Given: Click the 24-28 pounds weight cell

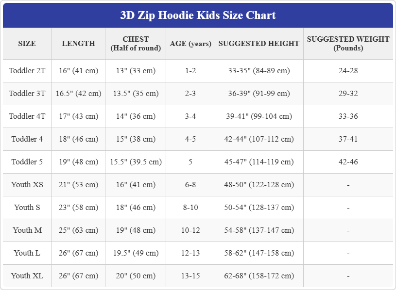Looking at the screenshot, I should (x=348, y=71).
